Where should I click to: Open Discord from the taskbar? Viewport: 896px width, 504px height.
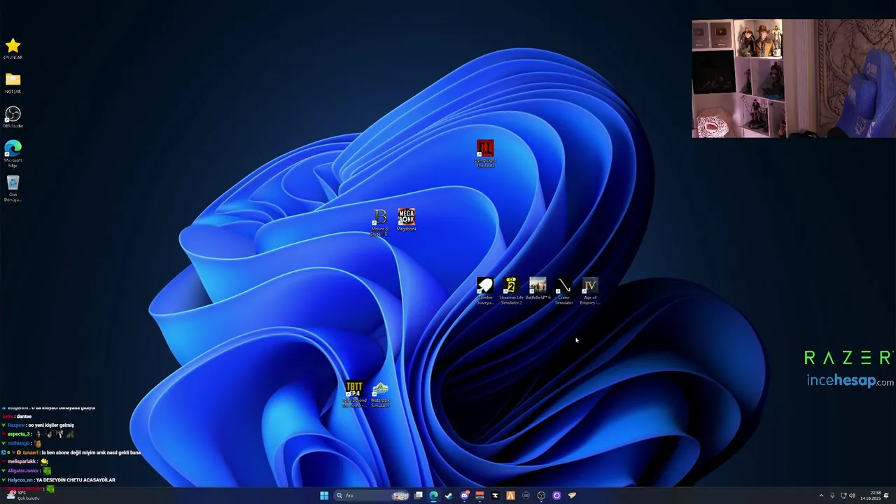click(464, 496)
